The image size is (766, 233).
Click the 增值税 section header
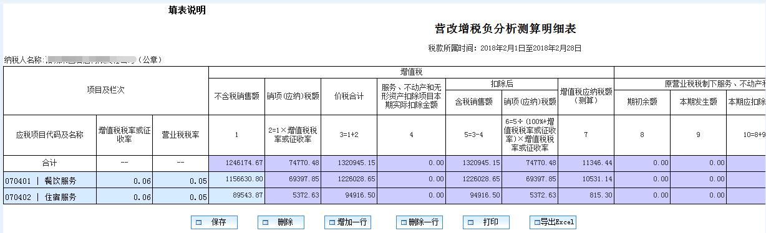(411, 72)
